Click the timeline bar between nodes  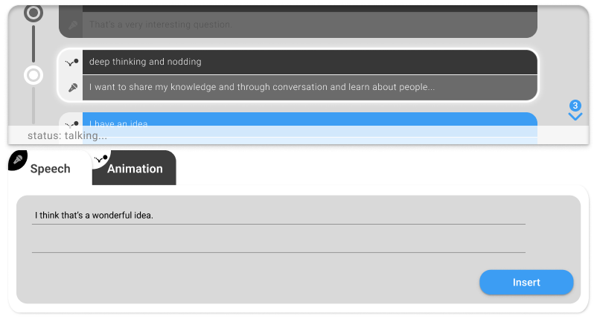pyautogui.click(x=33, y=43)
